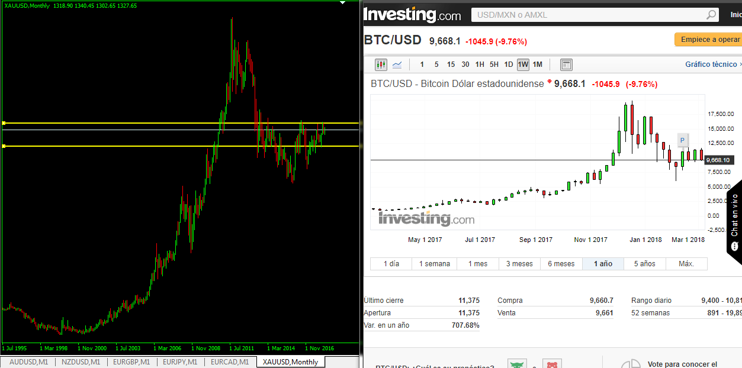Open EURJPY,M1 chart tab
This screenshot has width=742, height=368.
click(x=181, y=361)
